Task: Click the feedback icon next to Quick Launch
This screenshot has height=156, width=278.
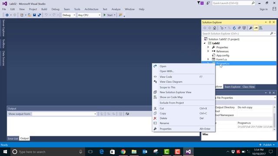Action: [208, 3]
